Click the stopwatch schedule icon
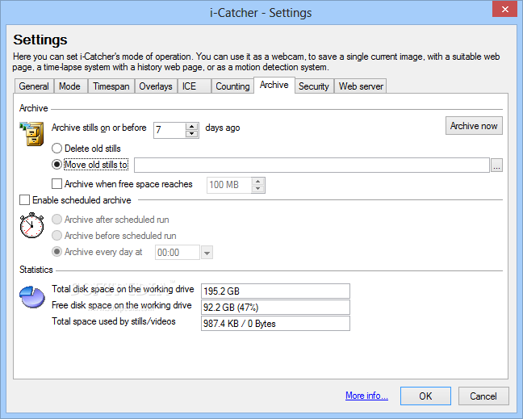 click(x=31, y=225)
